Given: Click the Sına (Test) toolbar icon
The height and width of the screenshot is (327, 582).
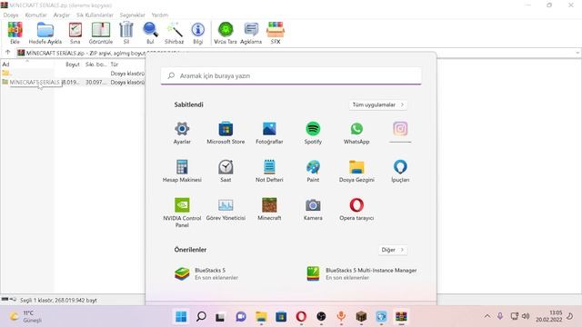Looking at the screenshot, I should (75, 34).
